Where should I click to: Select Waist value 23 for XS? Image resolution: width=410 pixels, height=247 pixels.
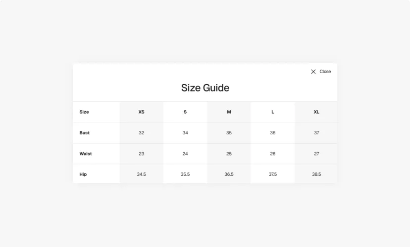click(142, 154)
